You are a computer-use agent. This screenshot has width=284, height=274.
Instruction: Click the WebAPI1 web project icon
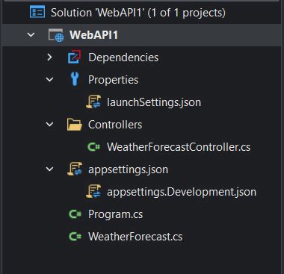[56, 35]
